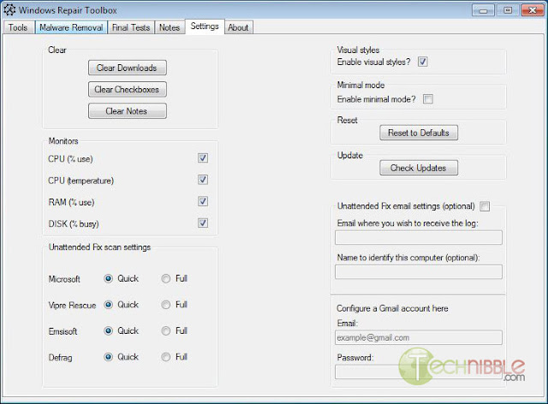Open the Malware Removal tab

[x=71, y=27]
